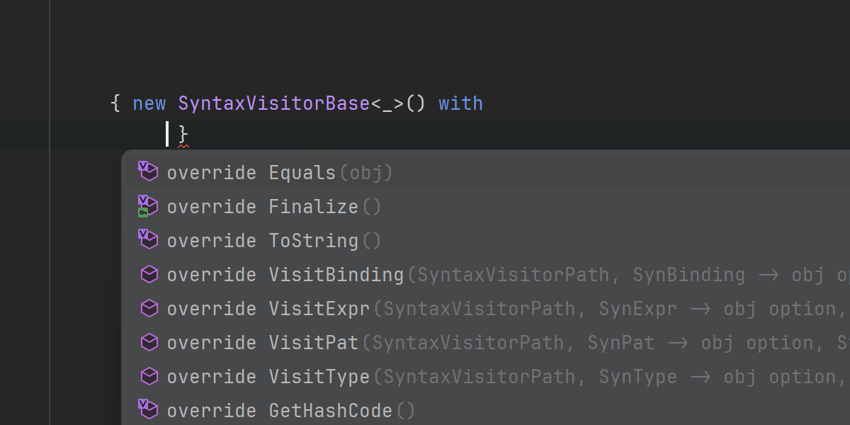Click the 'with' keyword

coord(460,103)
